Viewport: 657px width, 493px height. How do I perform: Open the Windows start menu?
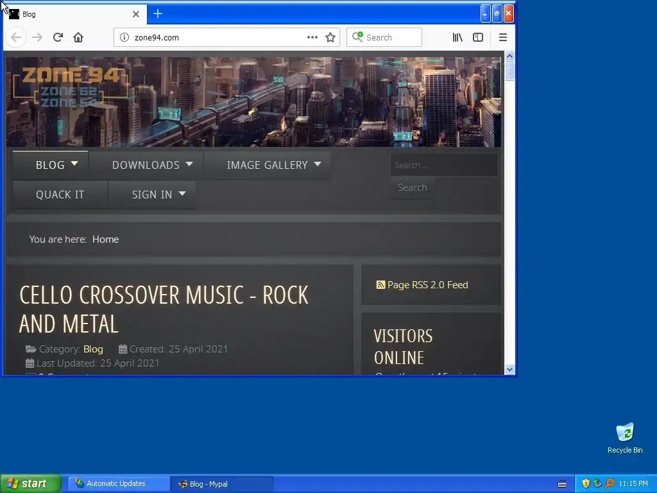coord(31,484)
